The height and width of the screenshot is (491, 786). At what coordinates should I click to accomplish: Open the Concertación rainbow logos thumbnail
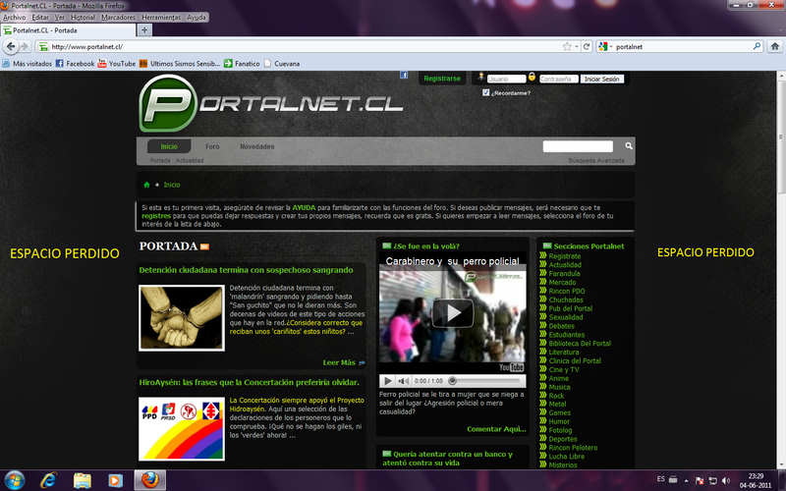coord(182,428)
